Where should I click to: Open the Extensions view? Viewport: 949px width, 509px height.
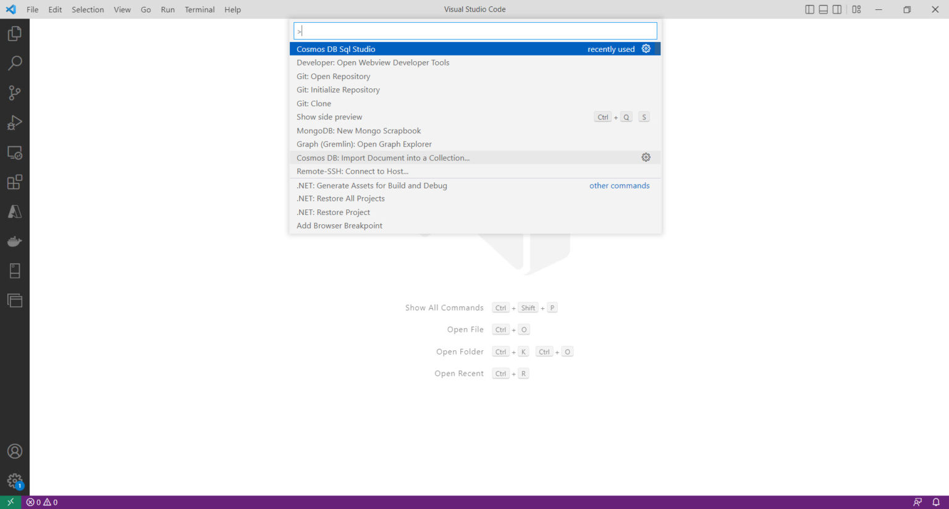point(15,182)
